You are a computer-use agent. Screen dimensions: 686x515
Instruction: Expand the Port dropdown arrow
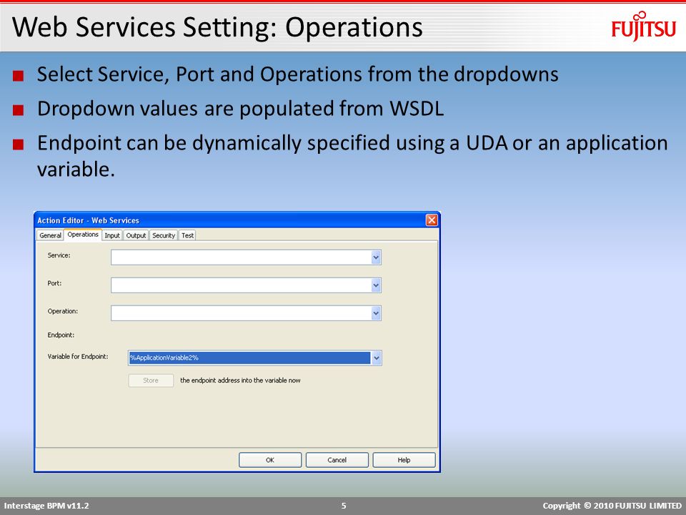376,285
